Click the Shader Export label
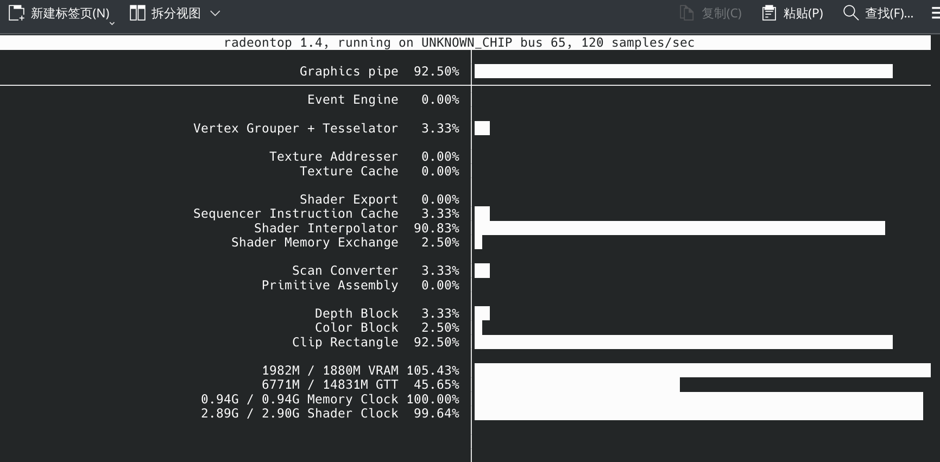Screen dimensions: 940x462 349,200
